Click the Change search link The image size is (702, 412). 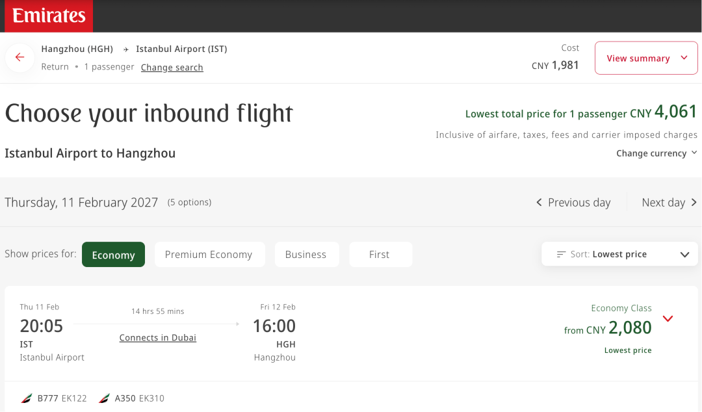tap(172, 68)
